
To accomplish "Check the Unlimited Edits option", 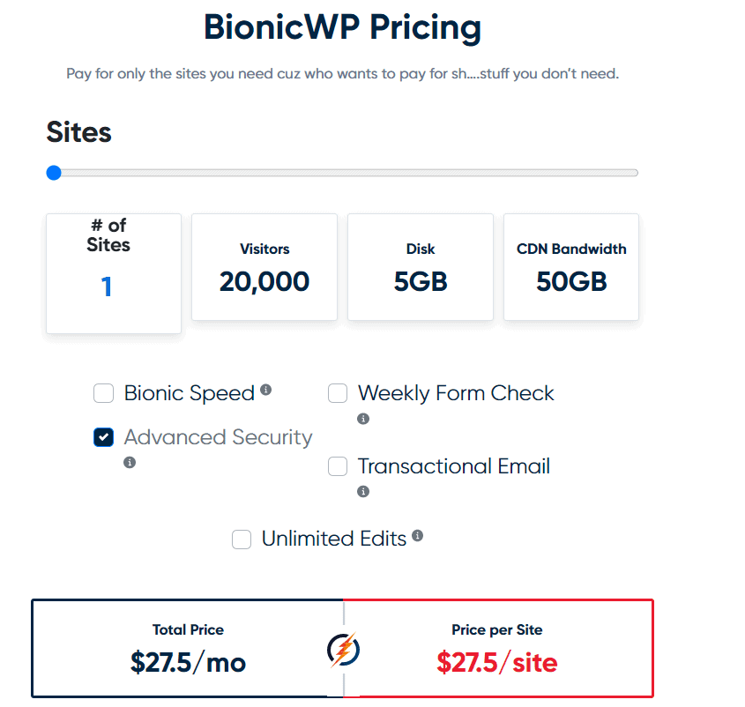I will click(x=242, y=539).
